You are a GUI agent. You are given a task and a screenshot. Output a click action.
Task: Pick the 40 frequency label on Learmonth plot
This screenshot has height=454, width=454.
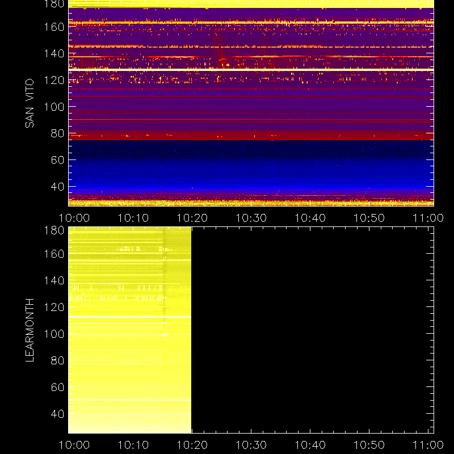pyautogui.click(x=58, y=414)
